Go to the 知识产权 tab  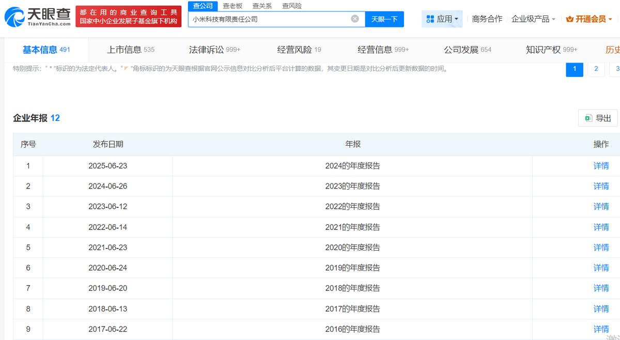click(551, 50)
